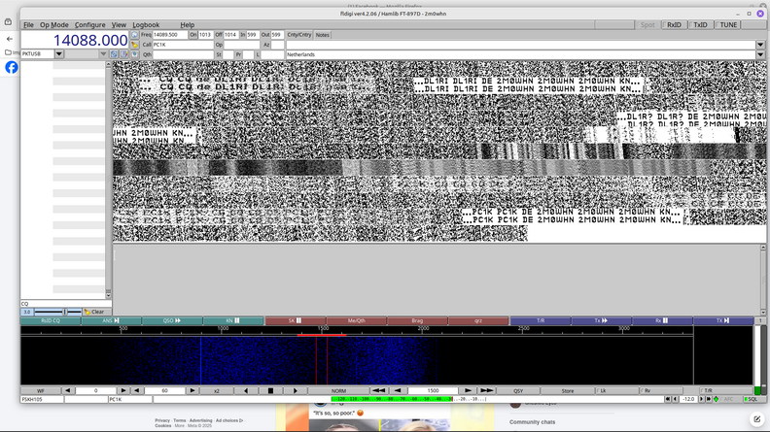The image size is (770, 432).
Task: Open the Netherlands country dropdown arrow
Action: click(x=760, y=54)
